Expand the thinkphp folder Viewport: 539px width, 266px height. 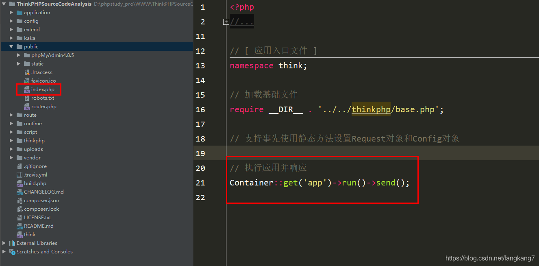click(x=11, y=140)
